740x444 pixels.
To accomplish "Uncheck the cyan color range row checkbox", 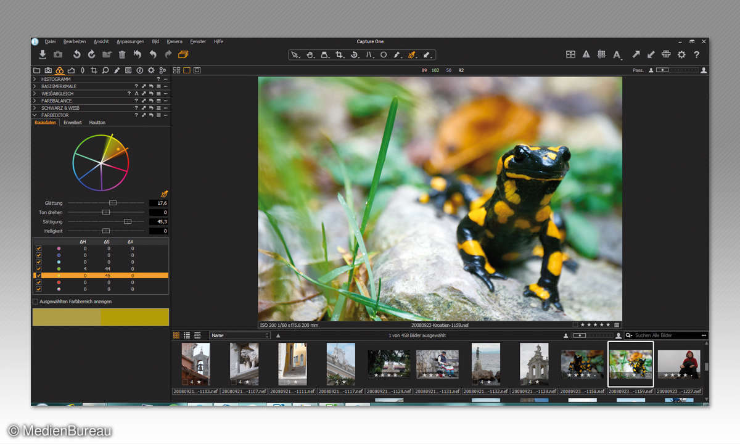I will [x=38, y=261].
